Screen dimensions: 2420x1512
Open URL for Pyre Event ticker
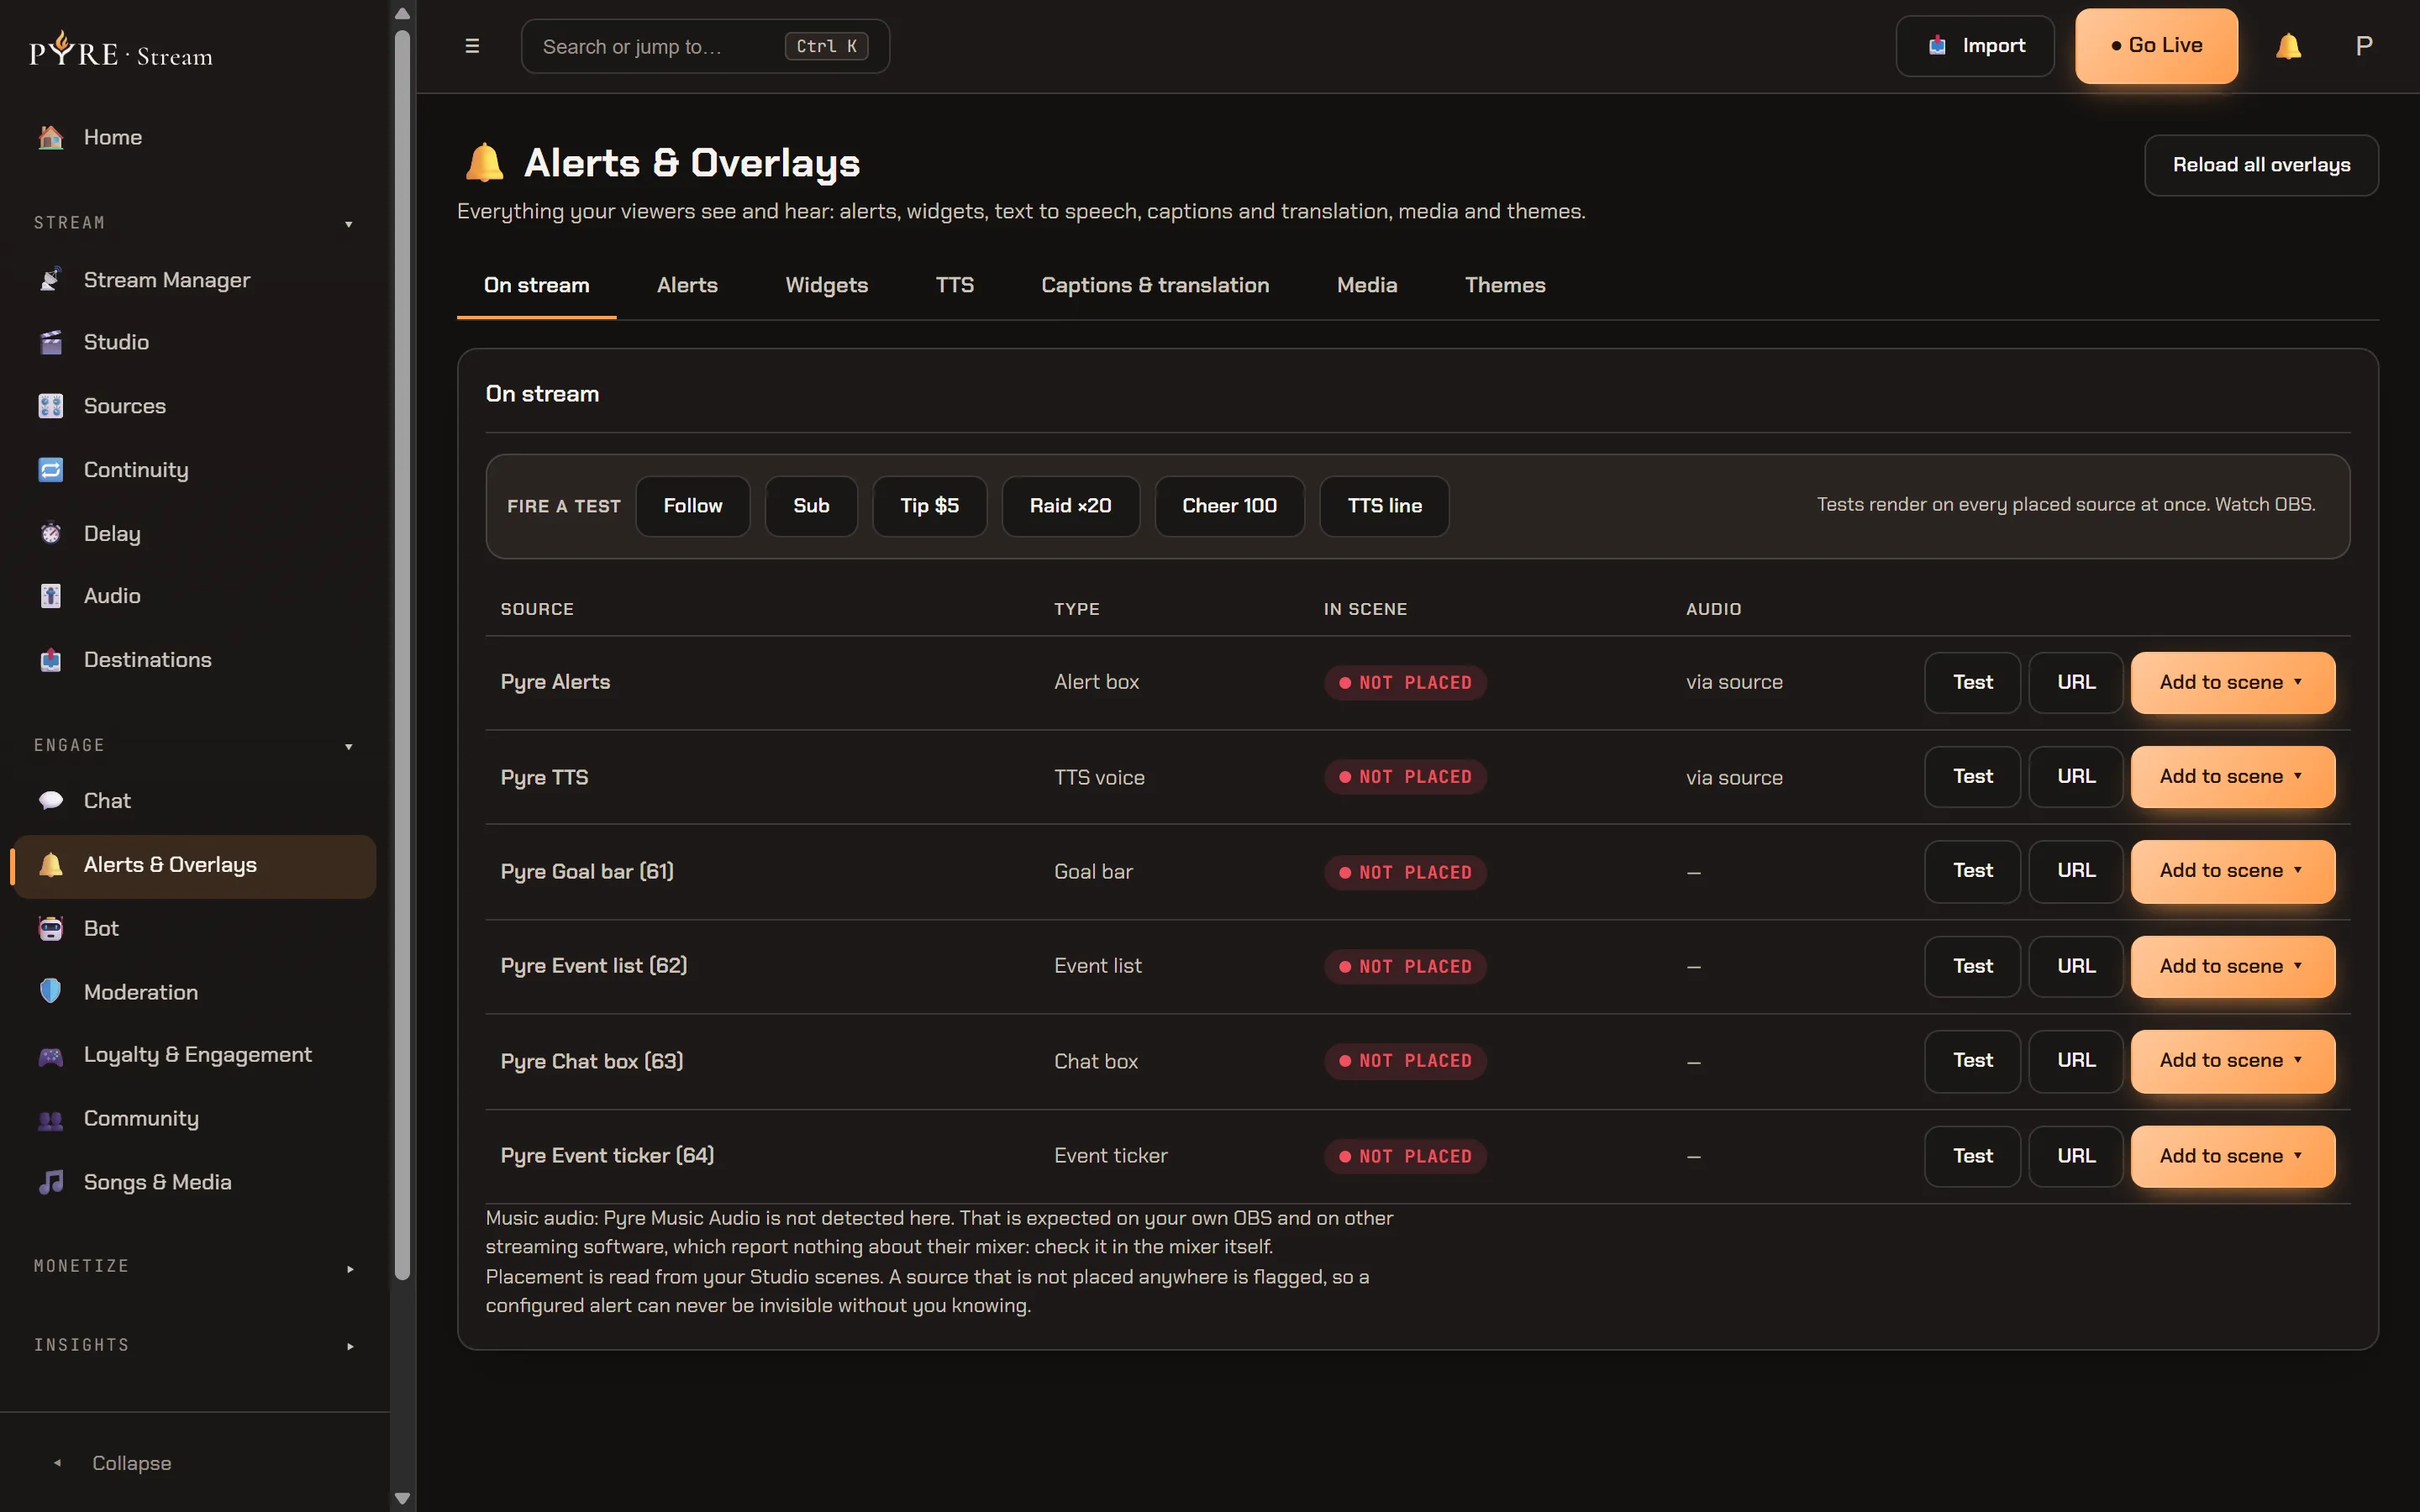2076,1156
